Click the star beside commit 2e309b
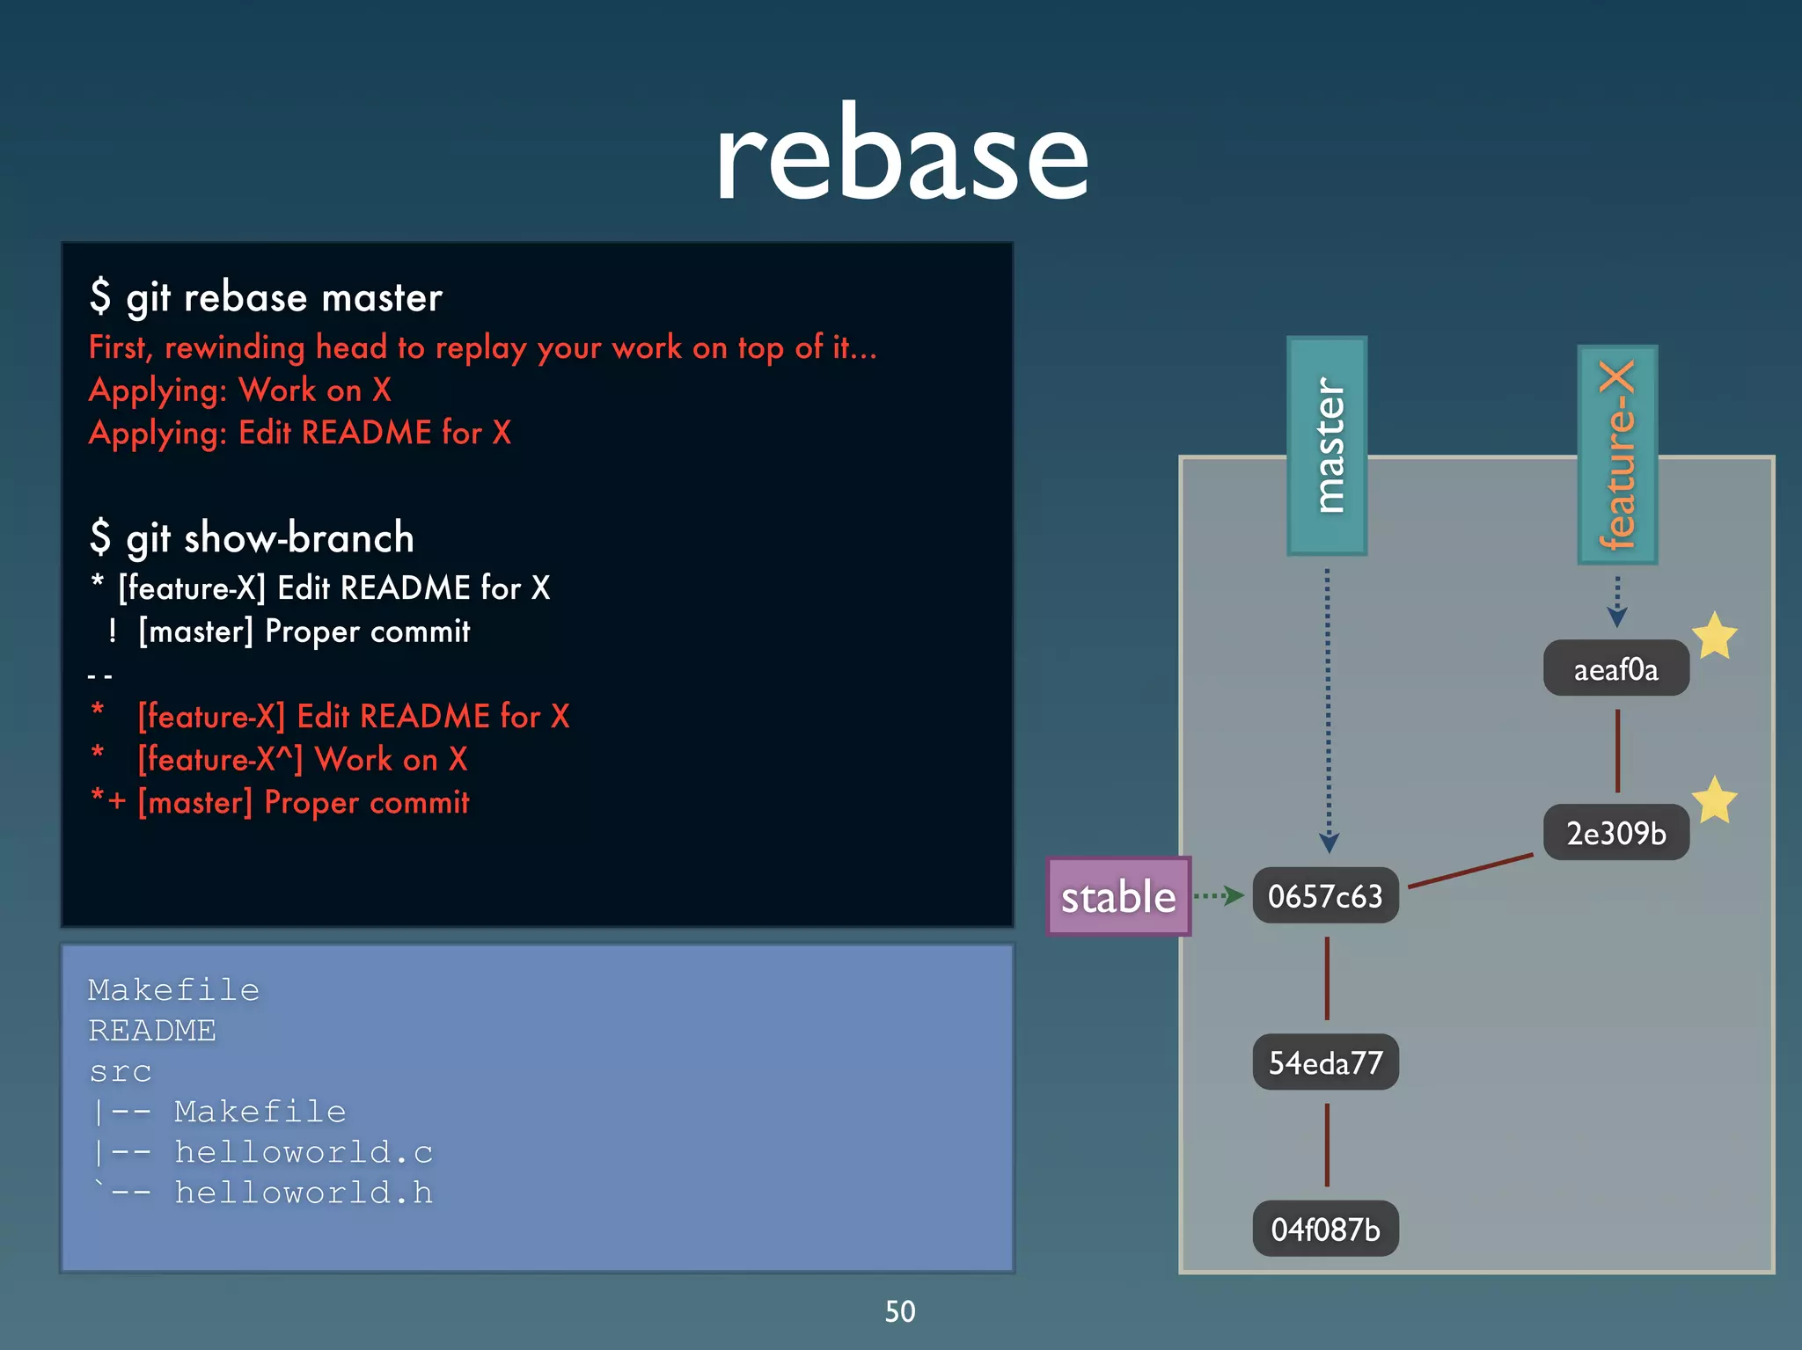Screen dimensions: 1802x1350 (1714, 799)
